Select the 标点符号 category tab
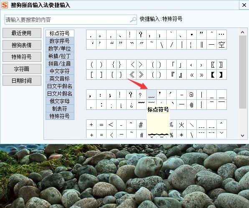The height and width of the screenshot is (208, 249). [60, 33]
